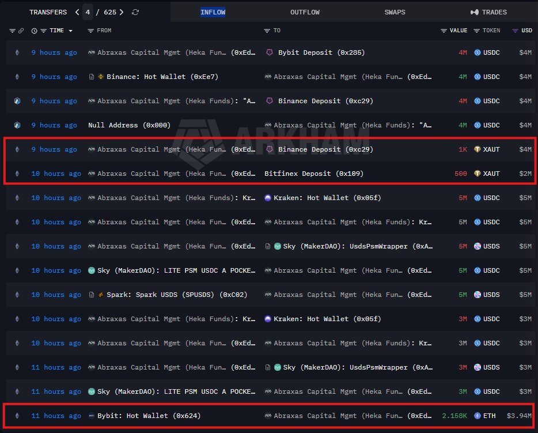Click the total page count 625
The image size is (538, 433).
(x=110, y=12)
